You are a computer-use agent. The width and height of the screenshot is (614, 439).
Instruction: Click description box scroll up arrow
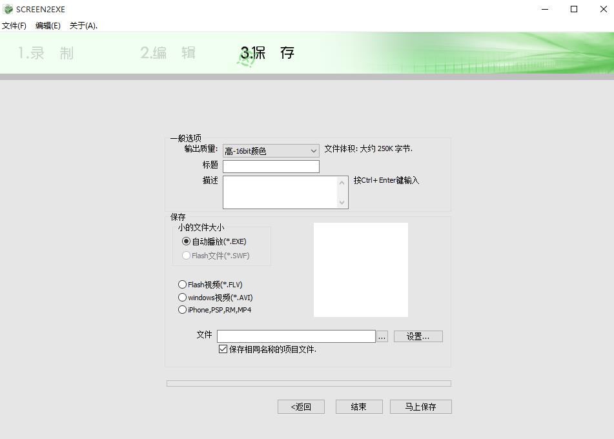(x=342, y=183)
